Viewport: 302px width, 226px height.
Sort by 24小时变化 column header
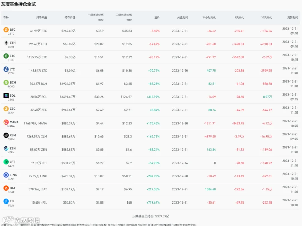coord(209,17)
